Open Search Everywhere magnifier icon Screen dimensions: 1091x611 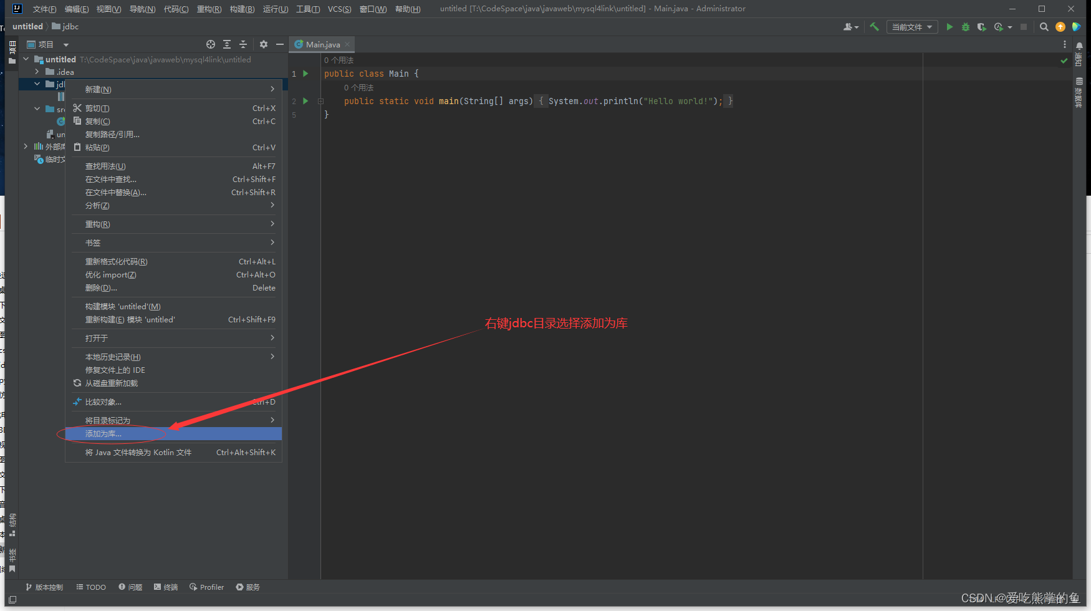click(x=1044, y=27)
